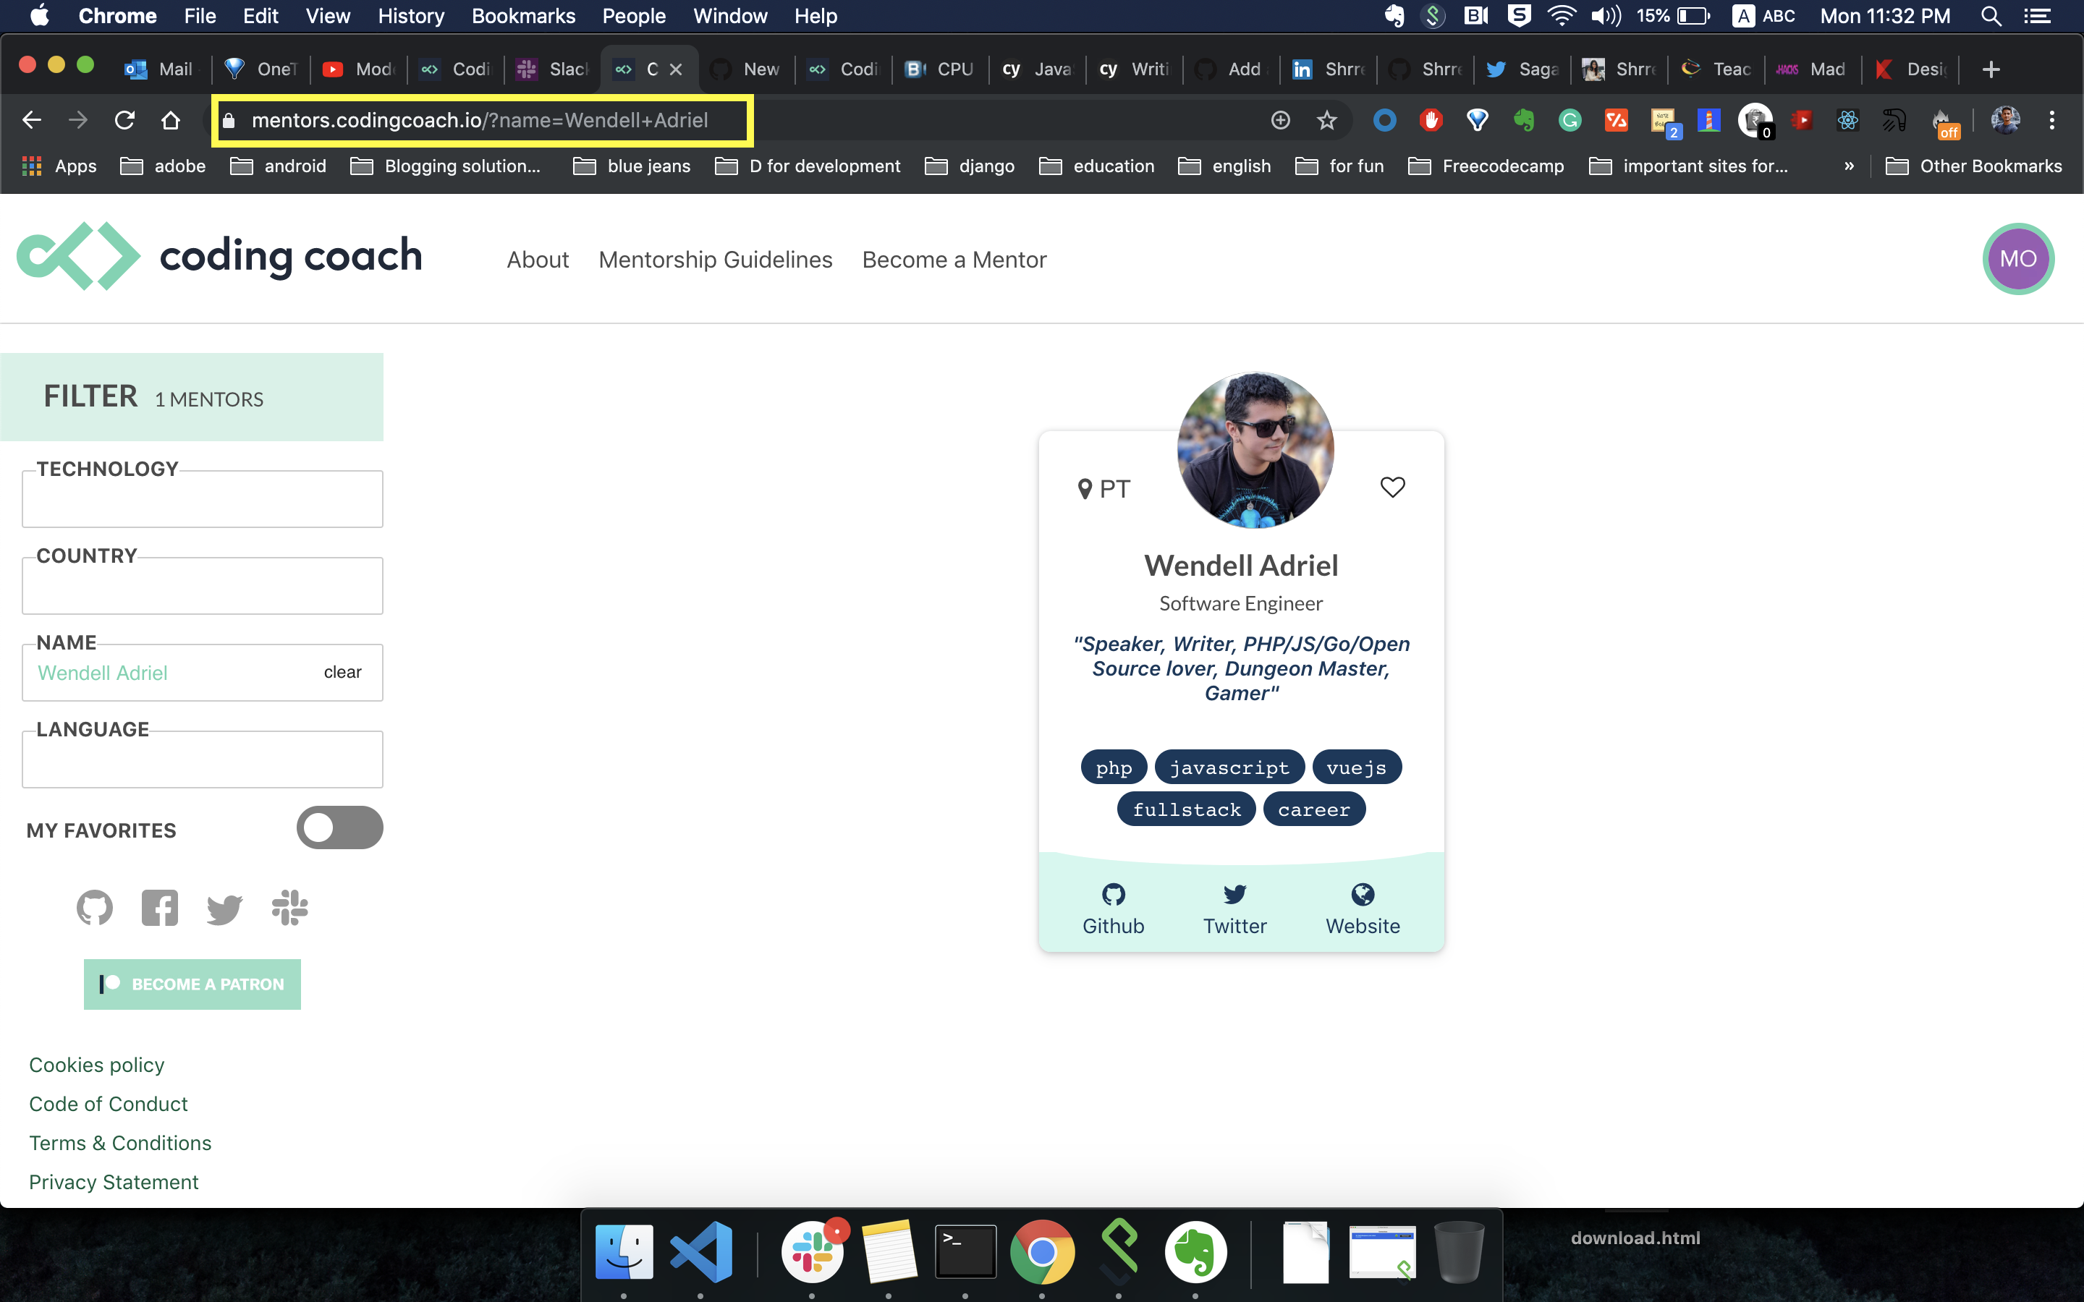The height and width of the screenshot is (1302, 2084).
Task: Click the php skill tag
Action: [x=1114, y=767]
